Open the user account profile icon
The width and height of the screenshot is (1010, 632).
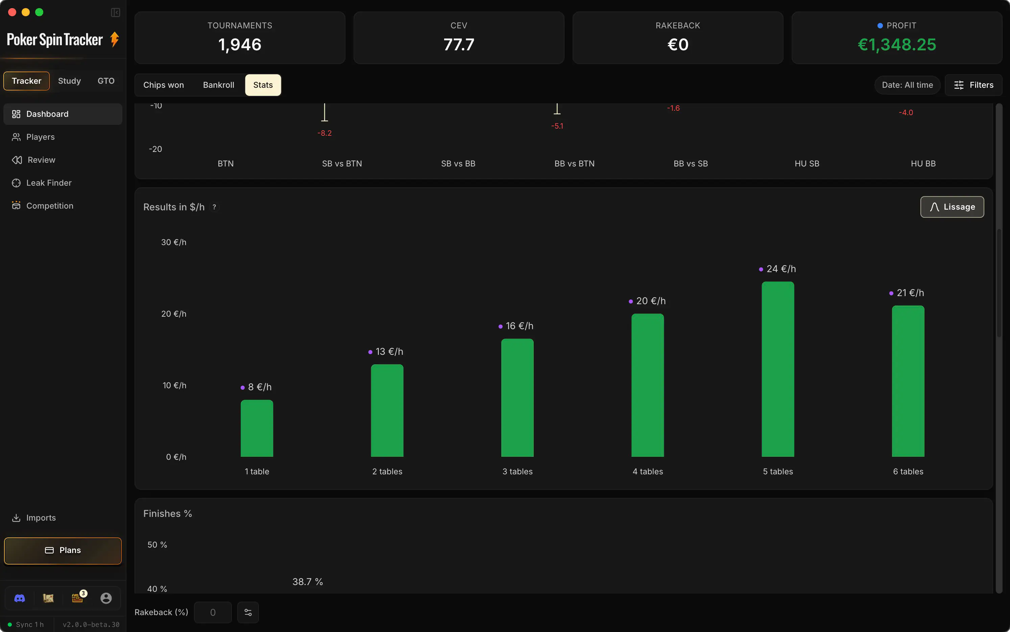pyautogui.click(x=106, y=598)
